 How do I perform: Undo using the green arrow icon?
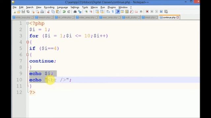click(64, 12)
